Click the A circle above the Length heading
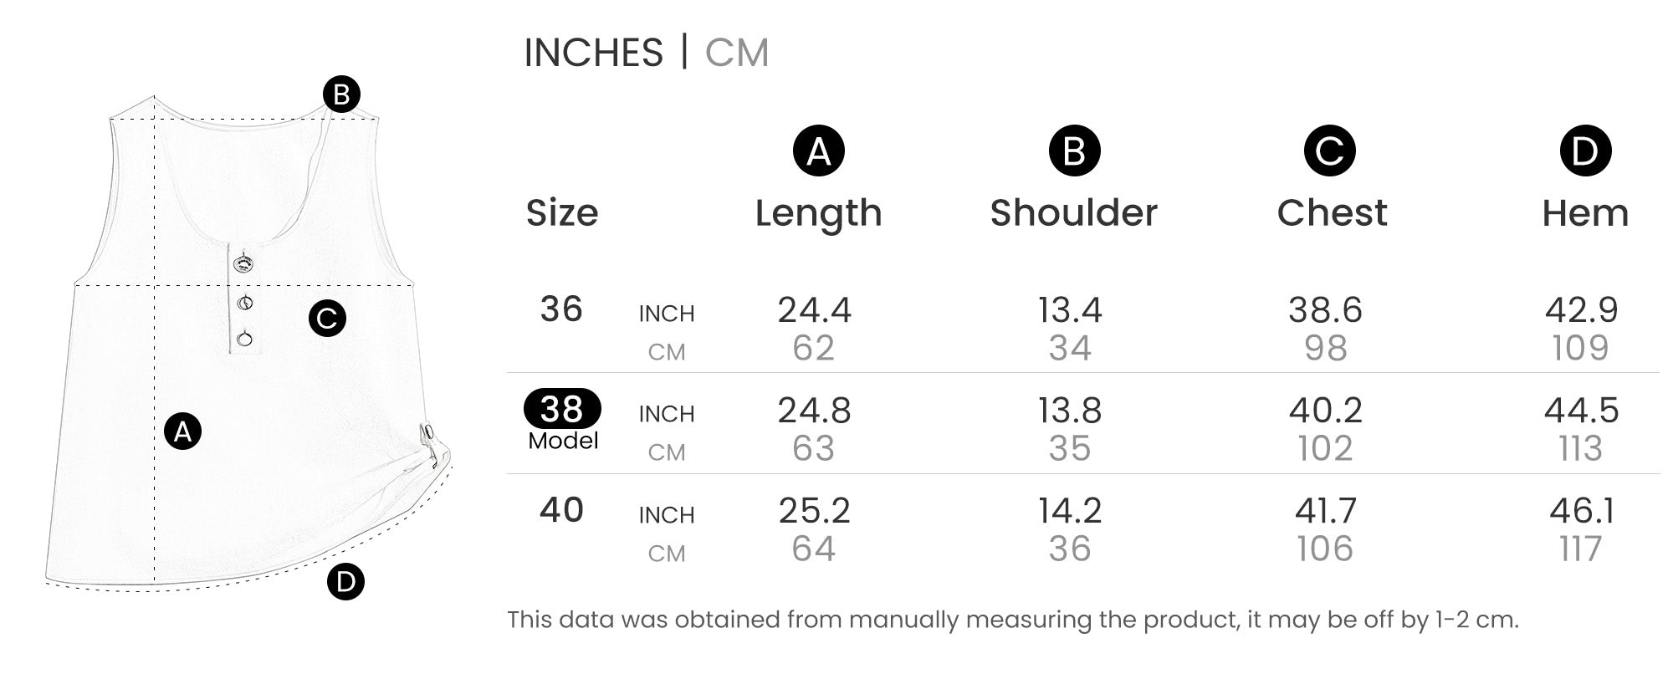 (818, 151)
